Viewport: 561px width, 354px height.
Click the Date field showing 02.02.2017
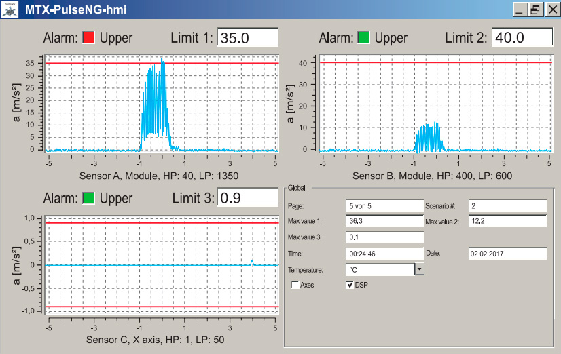tap(507, 254)
